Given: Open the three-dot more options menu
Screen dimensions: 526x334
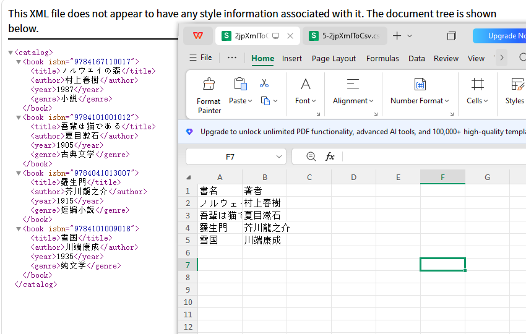Looking at the screenshot, I should (x=232, y=58).
